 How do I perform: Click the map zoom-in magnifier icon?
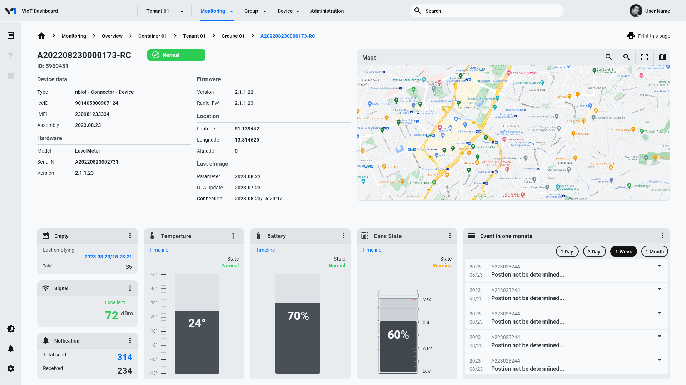click(609, 57)
